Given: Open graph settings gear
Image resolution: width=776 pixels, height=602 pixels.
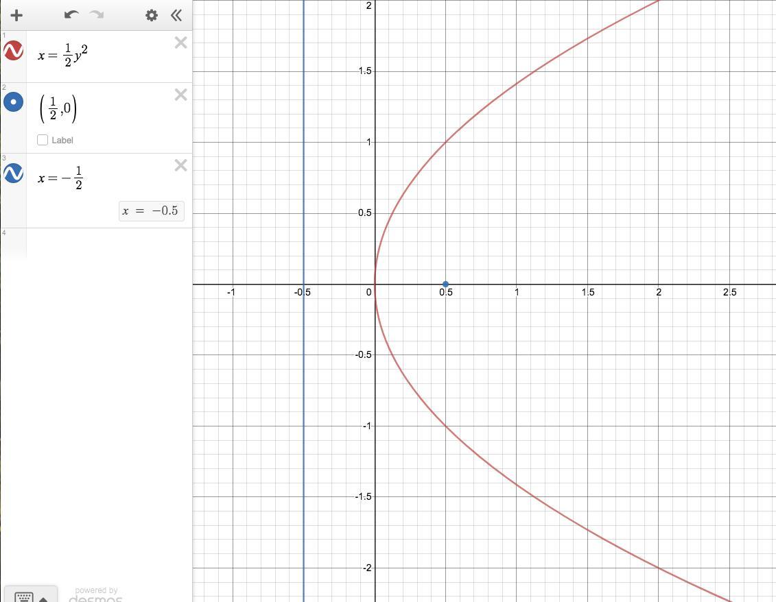Looking at the screenshot, I should (x=152, y=15).
